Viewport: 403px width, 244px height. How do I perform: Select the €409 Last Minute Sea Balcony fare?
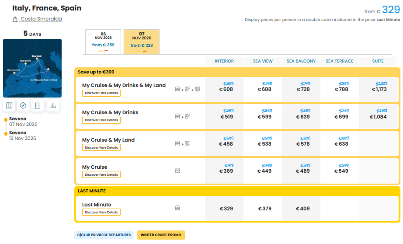(x=303, y=209)
